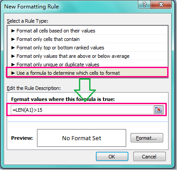Select 'Format all cells based on their values'
The width and height of the screenshot is (177, 170).
point(88,31)
